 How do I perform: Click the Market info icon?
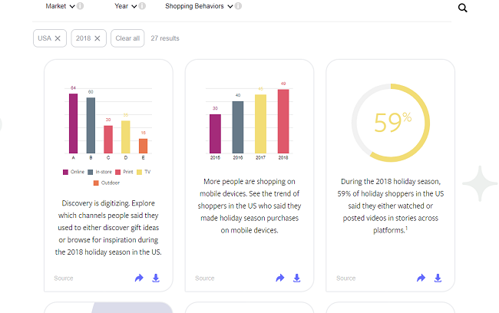coord(80,5)
